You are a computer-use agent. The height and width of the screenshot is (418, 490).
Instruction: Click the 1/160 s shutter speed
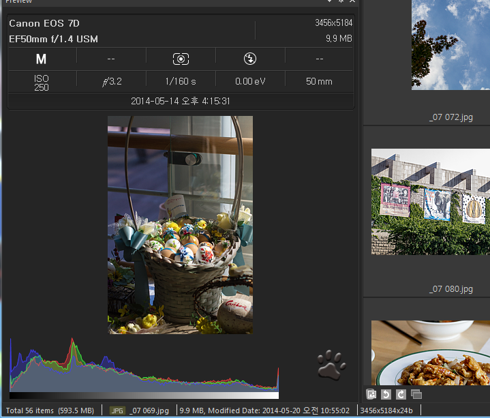point(181,82)
